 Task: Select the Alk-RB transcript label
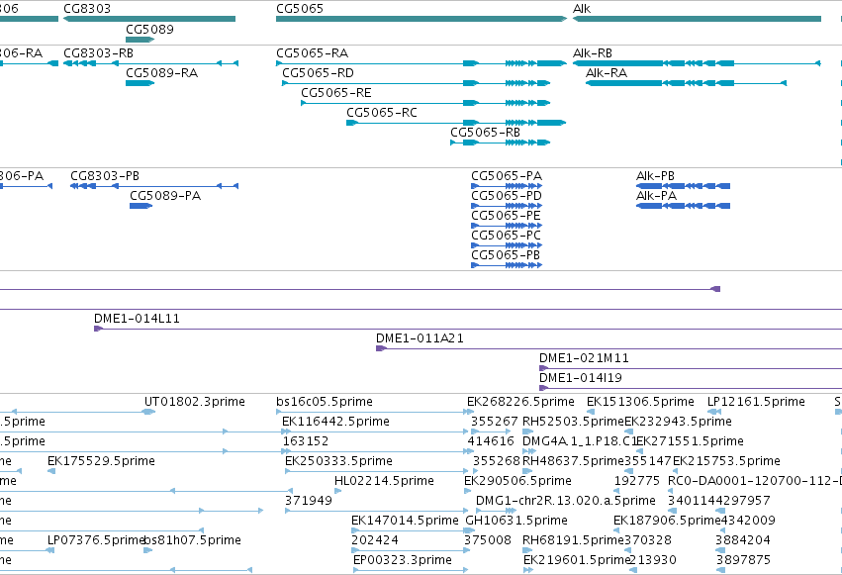tap(593, 53)
